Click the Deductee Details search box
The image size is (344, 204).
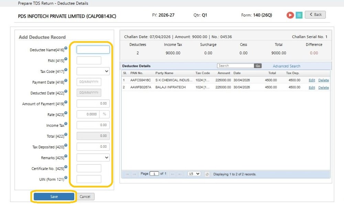[236, 66]
